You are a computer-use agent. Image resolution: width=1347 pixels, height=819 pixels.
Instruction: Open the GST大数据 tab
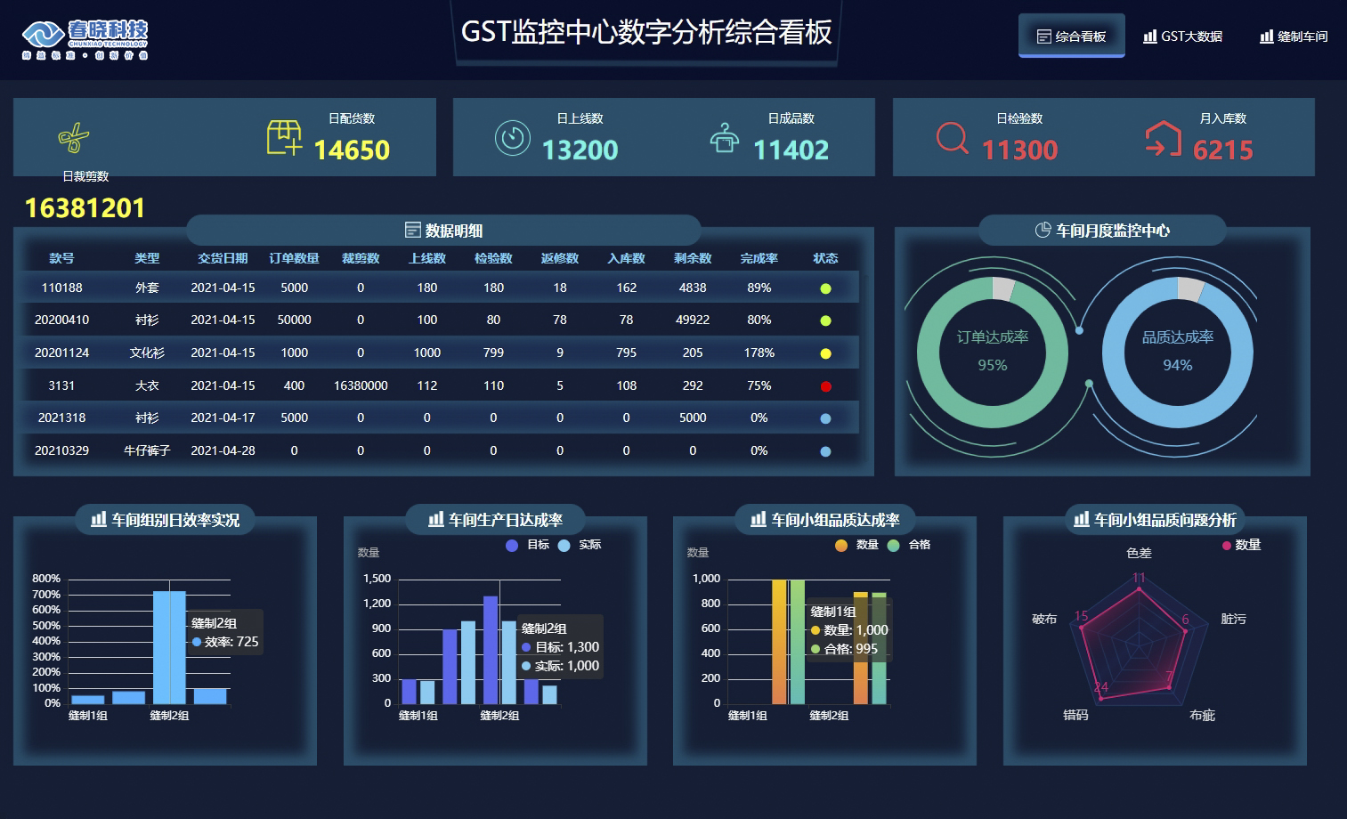1182,36
